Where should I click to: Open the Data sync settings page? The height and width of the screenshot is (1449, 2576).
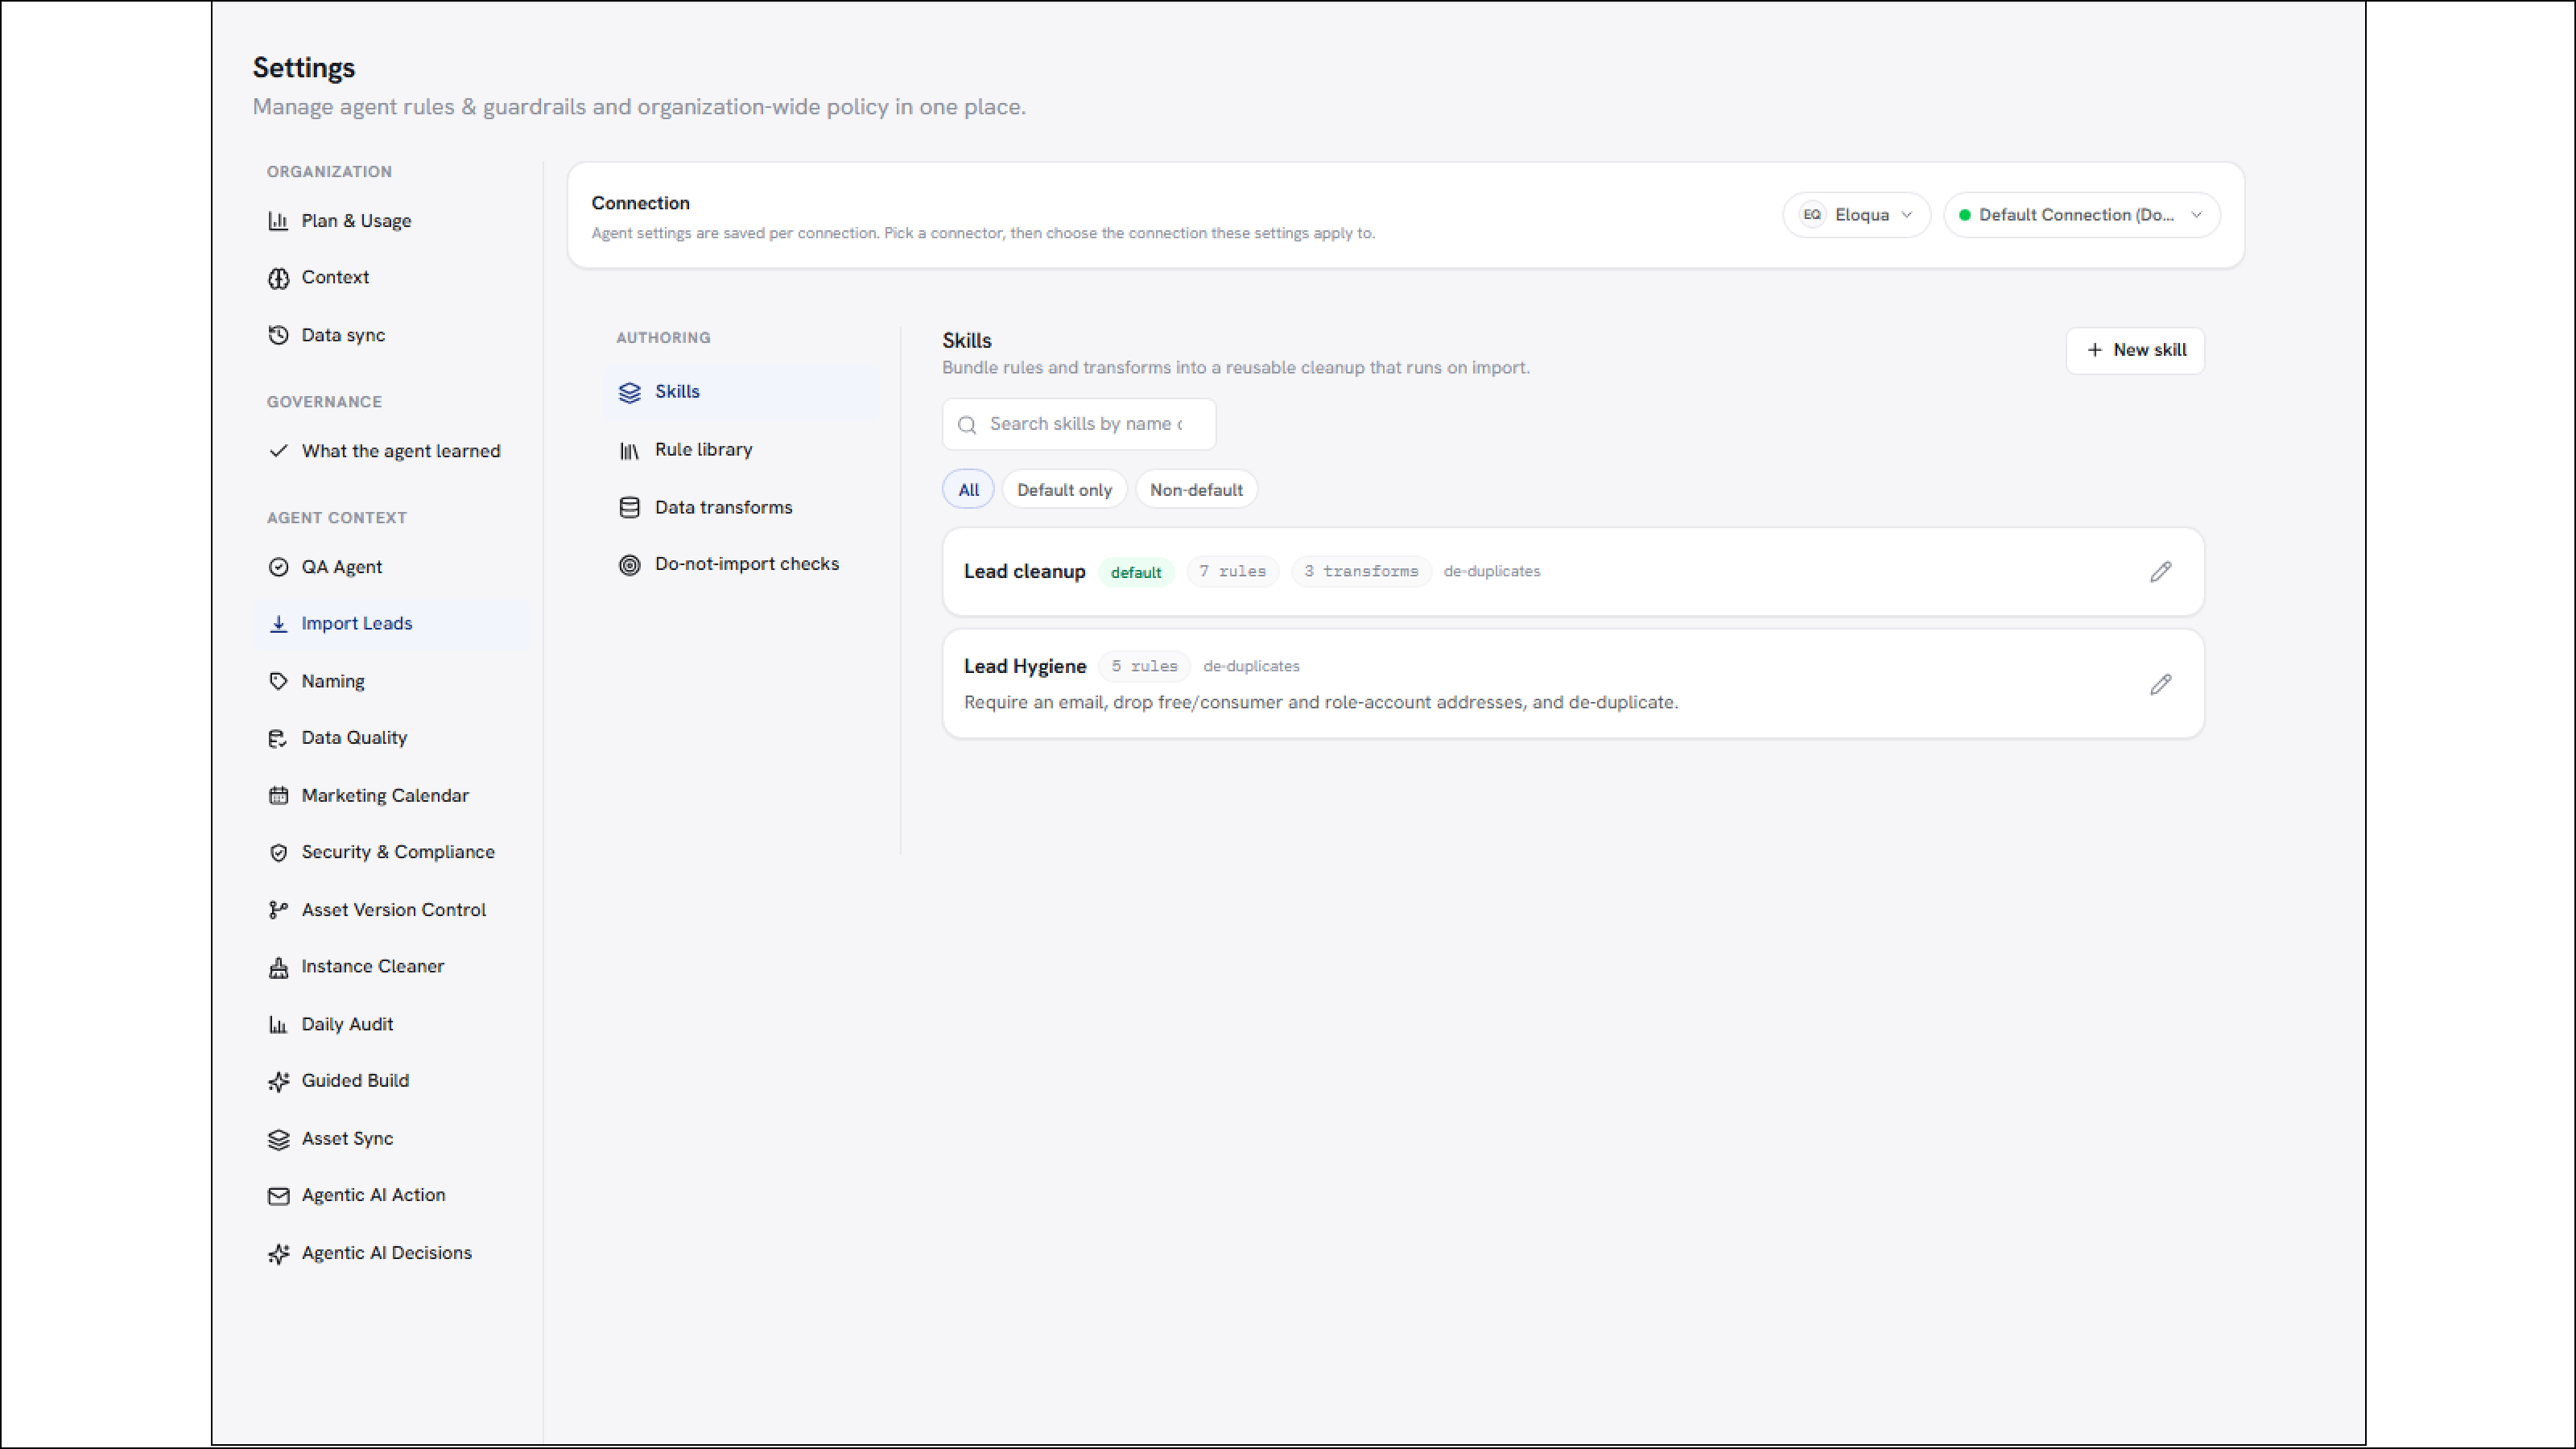tap(391, 335)
